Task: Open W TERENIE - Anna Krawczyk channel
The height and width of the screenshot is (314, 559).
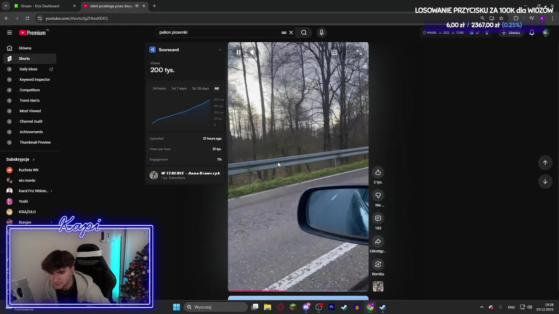Action: [x=190, y=173]
